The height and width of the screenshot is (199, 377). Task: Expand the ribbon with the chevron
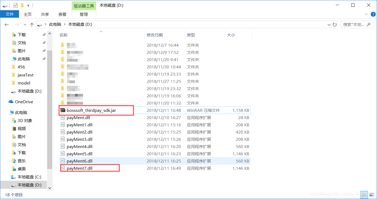click(366, 14)
